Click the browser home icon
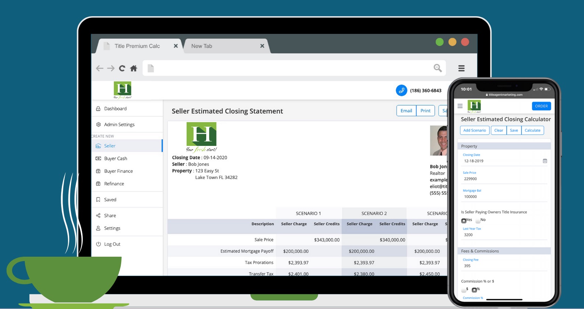 134,68
